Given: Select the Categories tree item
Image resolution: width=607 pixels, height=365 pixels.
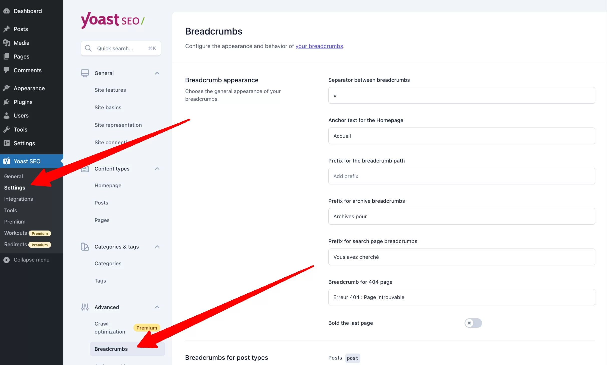Looking at the screenshot, I should [107, 263].
